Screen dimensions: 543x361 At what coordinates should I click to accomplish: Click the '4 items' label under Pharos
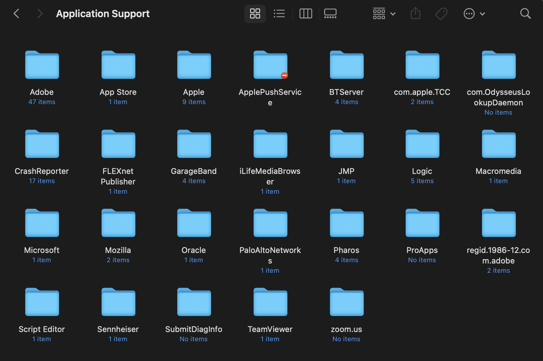pos(347,260)
